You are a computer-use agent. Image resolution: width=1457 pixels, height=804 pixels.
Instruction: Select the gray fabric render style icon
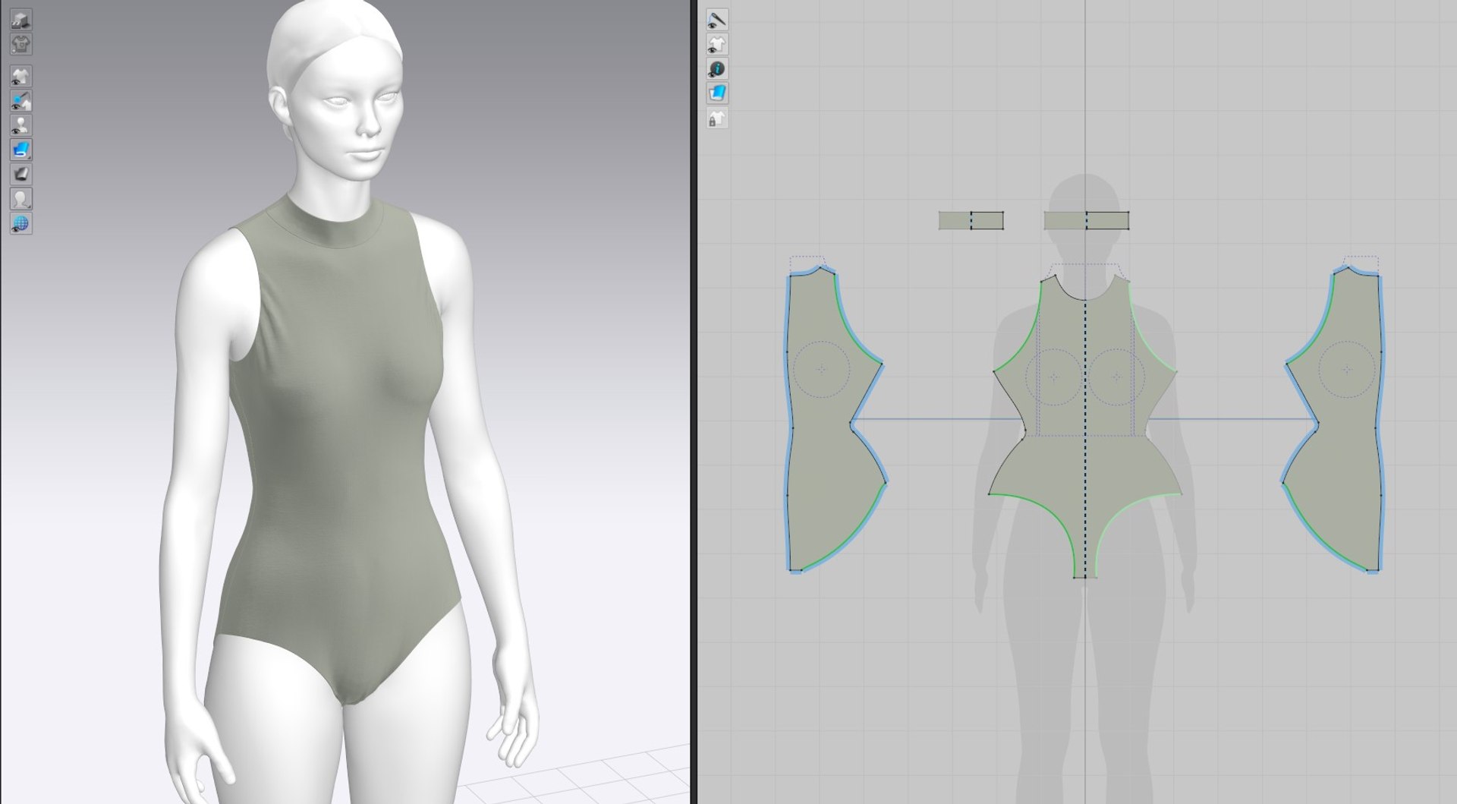point(20,175)
